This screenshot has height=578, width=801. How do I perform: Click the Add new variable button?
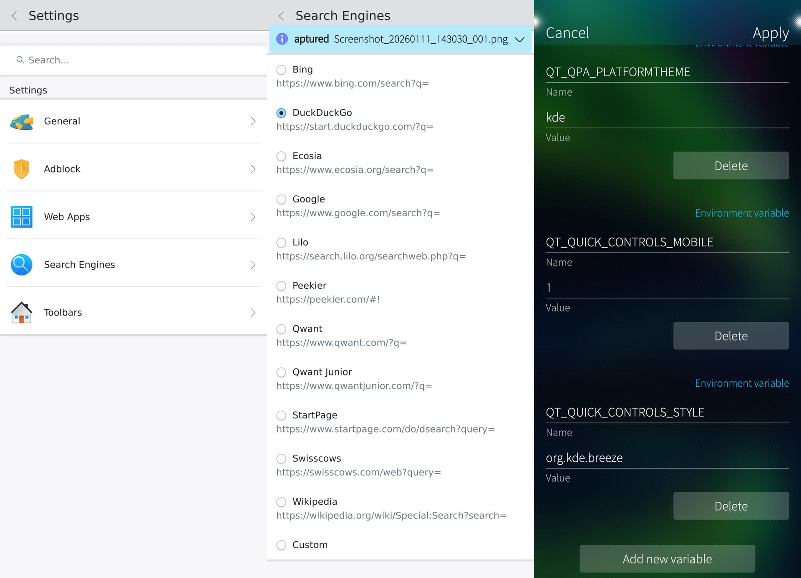pyautogui.click(x=667, y=558)
